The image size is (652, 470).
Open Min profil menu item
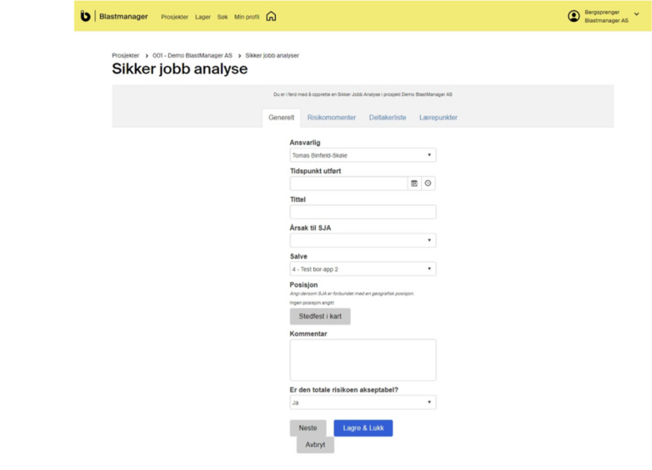click(246, 17)
